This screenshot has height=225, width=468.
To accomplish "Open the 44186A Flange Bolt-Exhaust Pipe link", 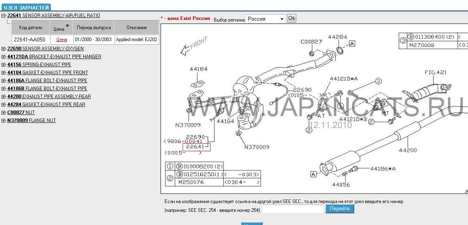I will point(47,81).
